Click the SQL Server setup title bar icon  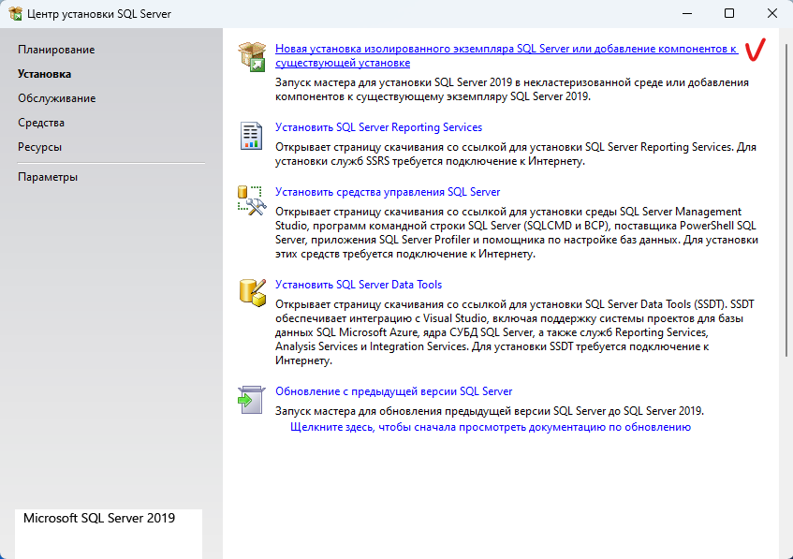(15, 14)
